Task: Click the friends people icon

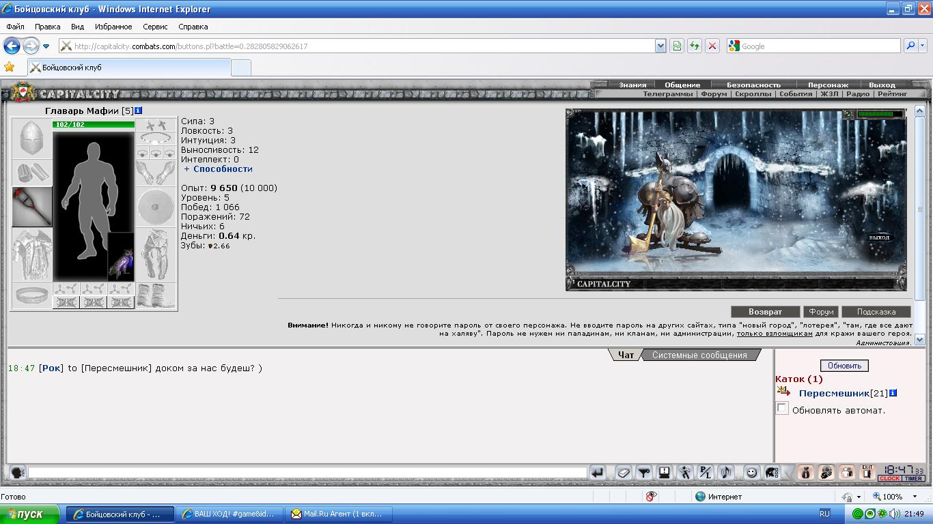Action: (x=847, y=472)
